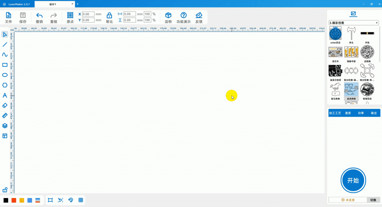Switch to the 设计1 tab
Image resolution: width=382 pixels, height=207 pixels.
[x=53, y=4]
